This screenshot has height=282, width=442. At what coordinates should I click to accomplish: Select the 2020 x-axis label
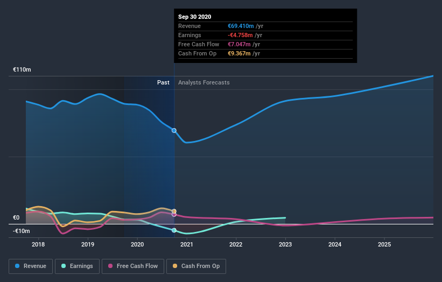(137, 244)
